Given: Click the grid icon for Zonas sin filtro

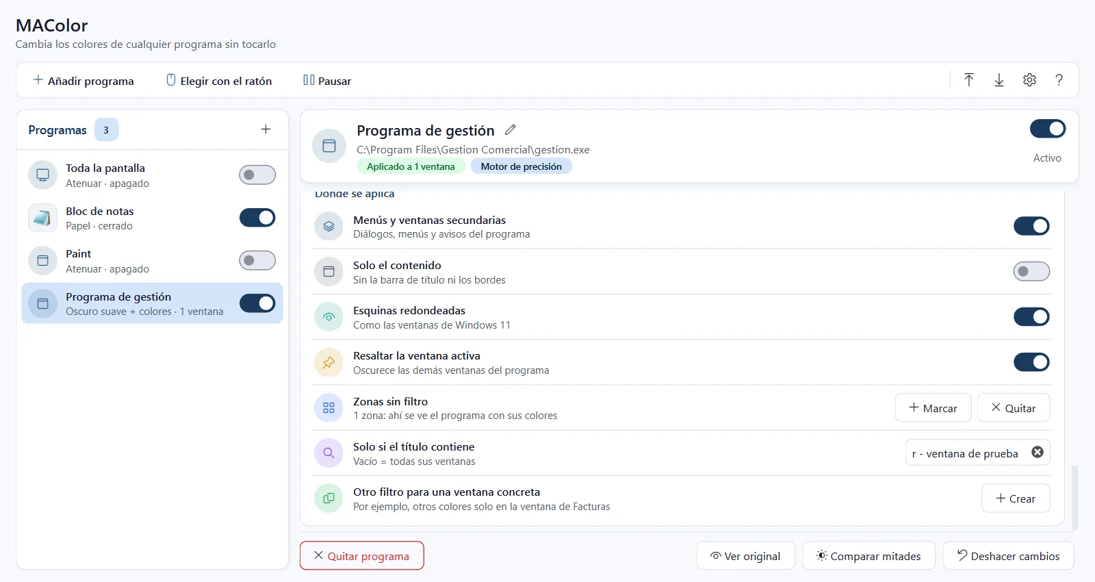Looking at the screenshot, I should pyautogui.click(x=328, y=407).
